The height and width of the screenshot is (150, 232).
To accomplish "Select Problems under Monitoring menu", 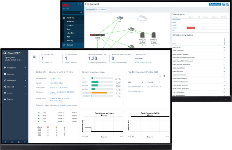I will [70, 25].
